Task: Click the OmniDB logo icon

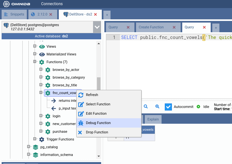Action: click(x=6, y=4)
